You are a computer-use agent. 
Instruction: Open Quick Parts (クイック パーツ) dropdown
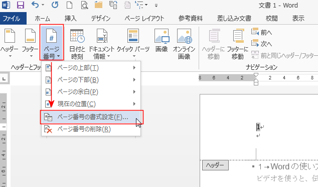pyautogui.click(x=133, y=43)
